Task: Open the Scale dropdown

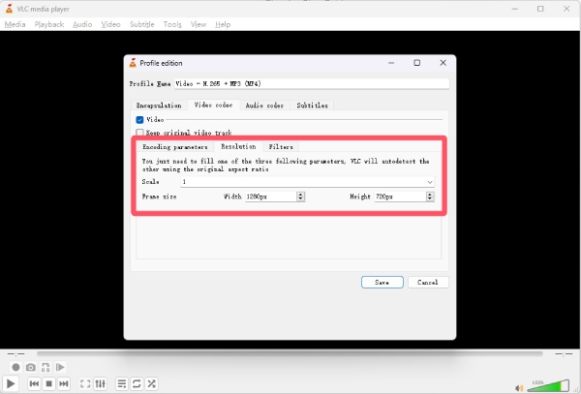Action: click(308, 182)
